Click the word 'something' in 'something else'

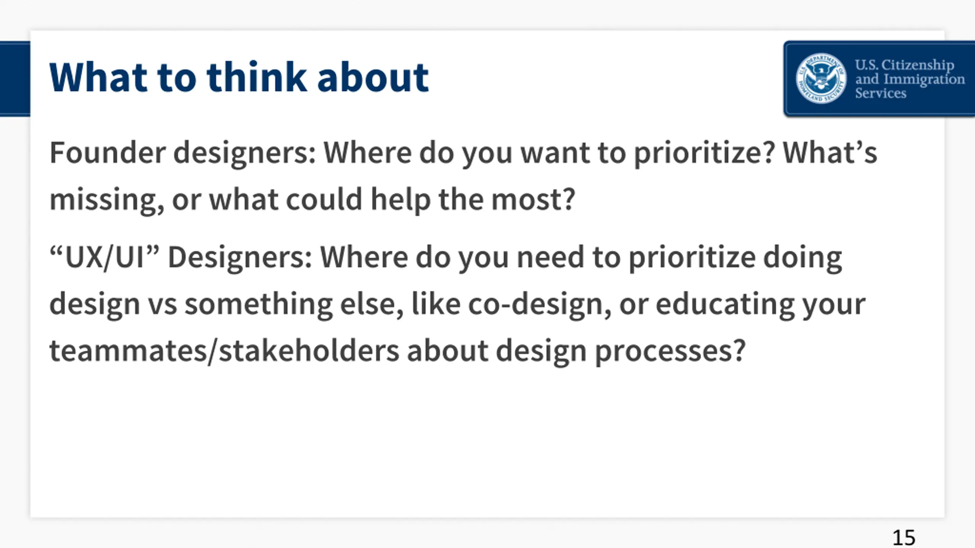[x=259, y=305]
